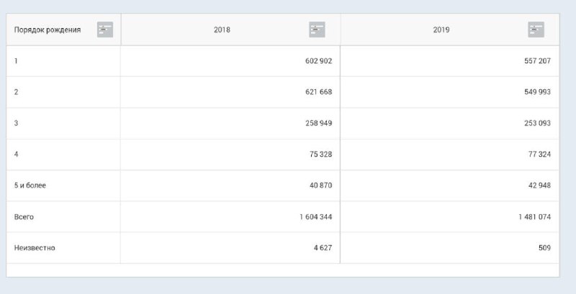Select the 4 627 unknown value
The image size is (576, 294).
(x=323, y=248)
